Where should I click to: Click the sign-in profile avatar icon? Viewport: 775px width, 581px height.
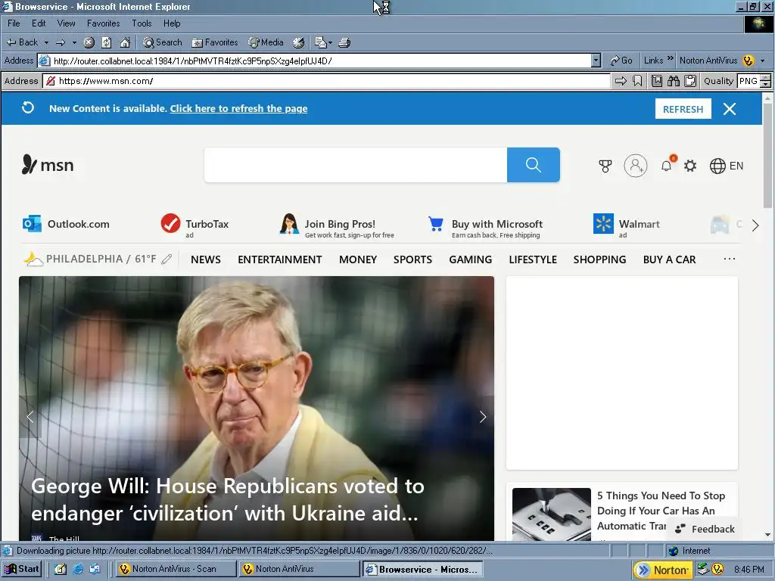(x=636, y=166)
